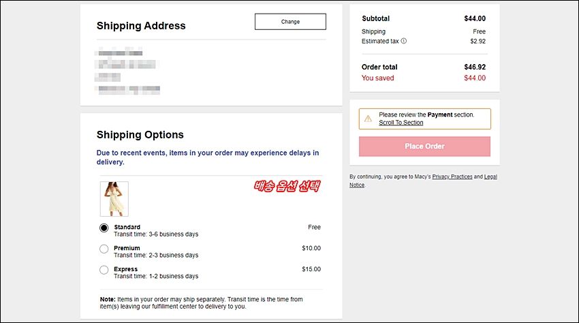Click the Premium shipping label text

(x=127, y=248)
